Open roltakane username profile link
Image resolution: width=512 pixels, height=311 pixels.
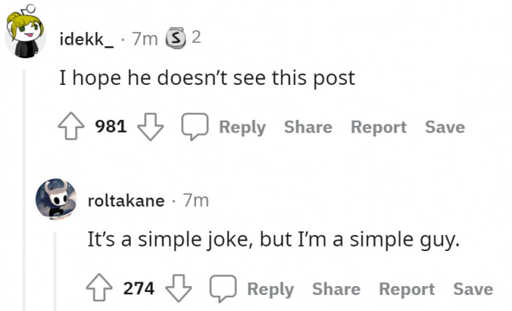pos(125,201)
